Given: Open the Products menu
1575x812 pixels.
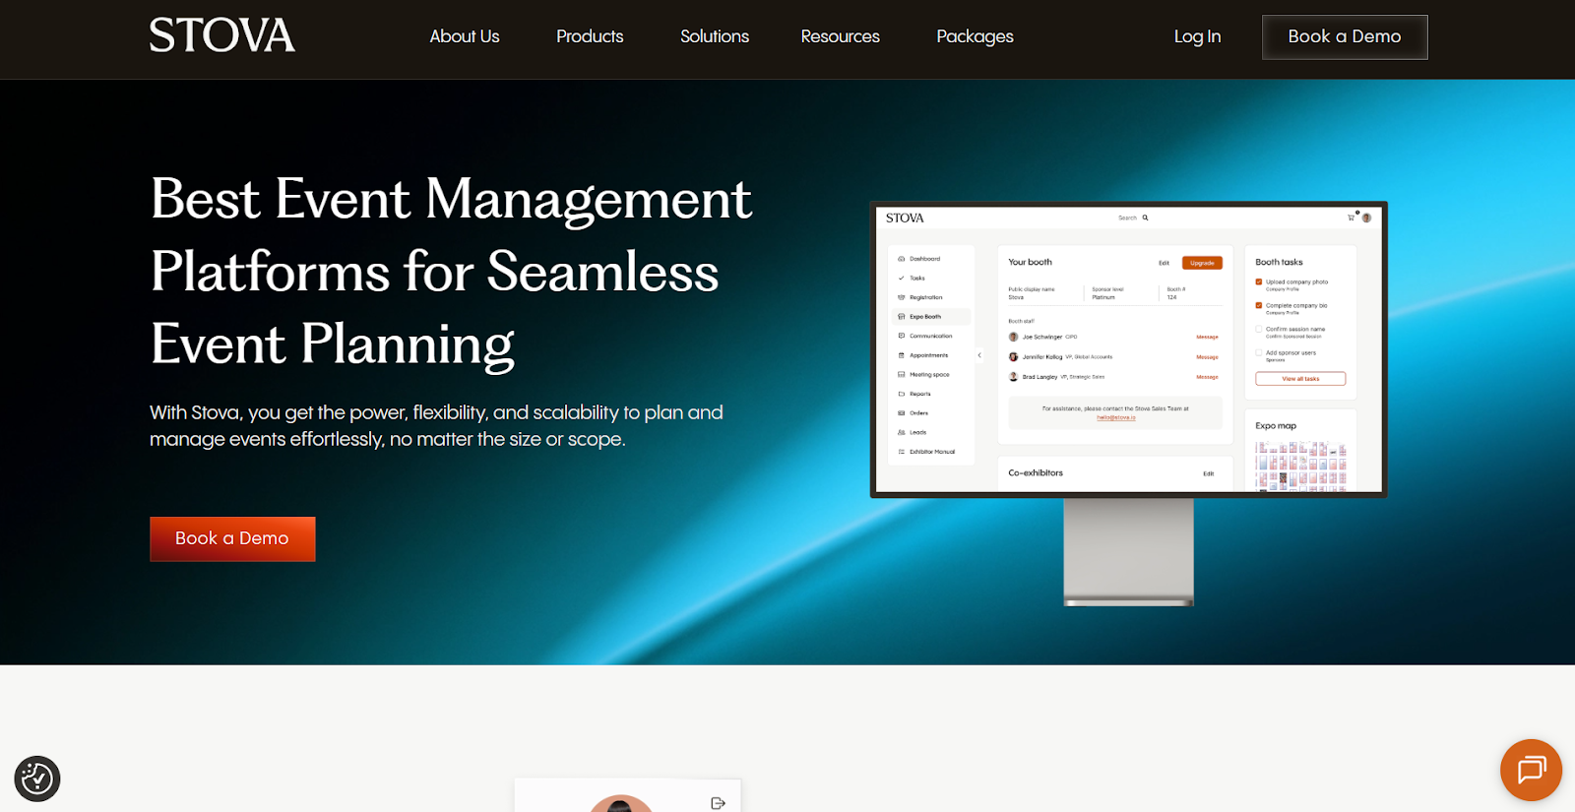Looking at the screenshot, I should (590, 36).
